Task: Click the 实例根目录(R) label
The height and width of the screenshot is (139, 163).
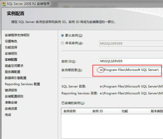Action: pos(72,70)
